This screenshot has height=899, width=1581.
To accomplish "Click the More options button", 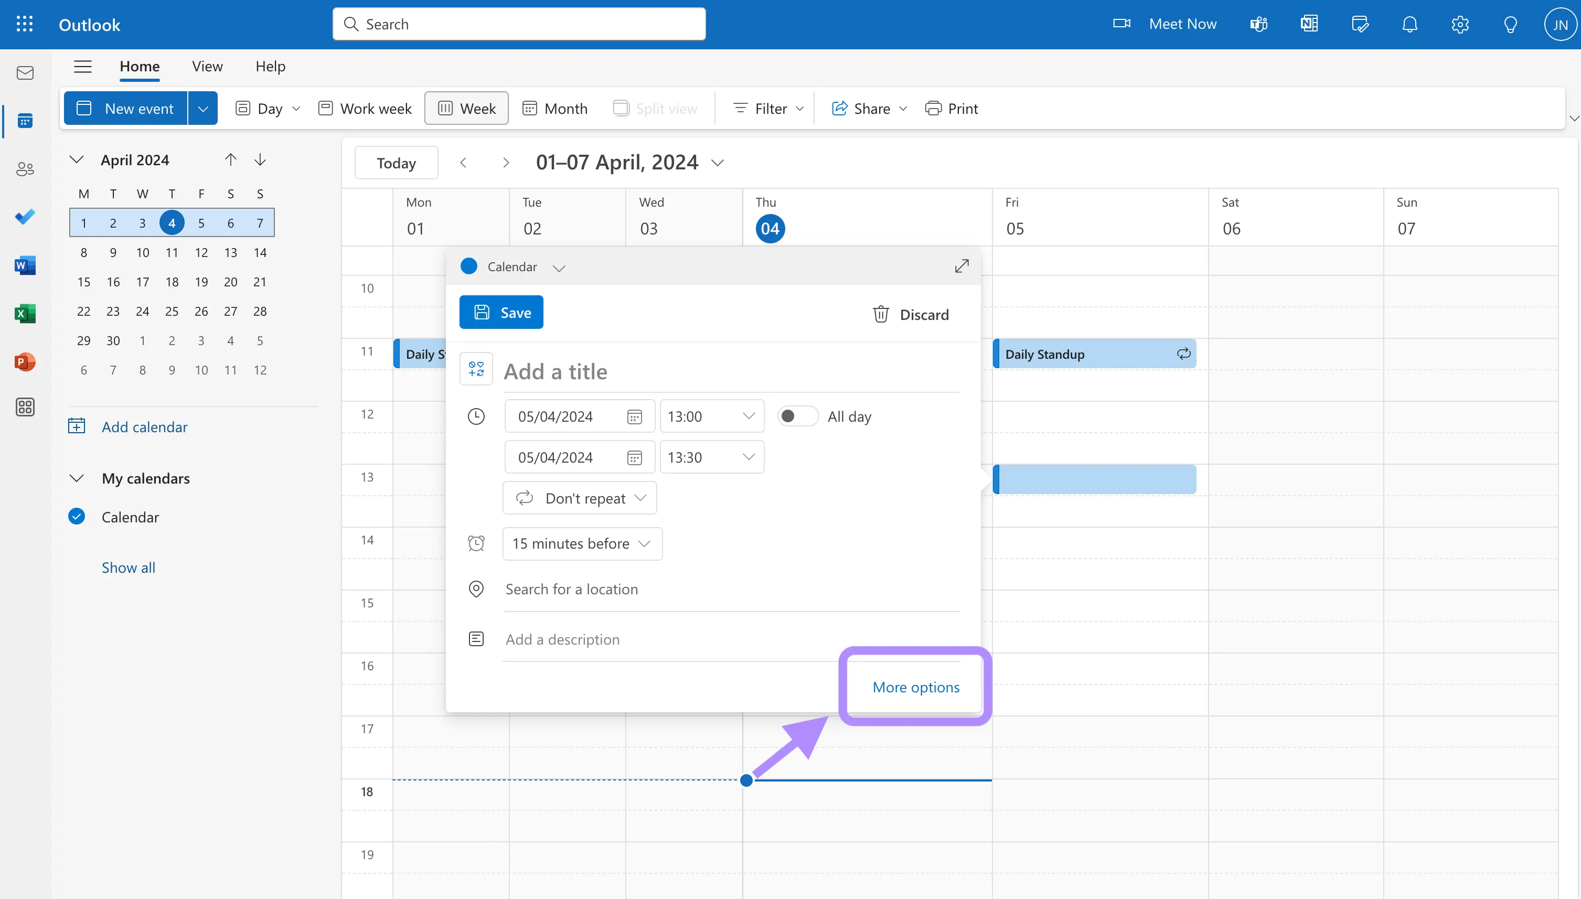I will (915, 685).
